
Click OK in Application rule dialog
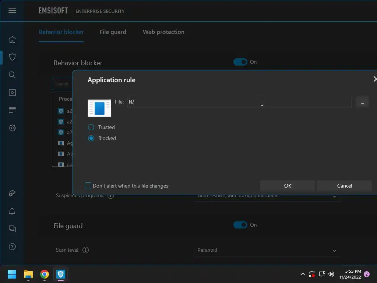pyautogui.click(x=288, y=186)
